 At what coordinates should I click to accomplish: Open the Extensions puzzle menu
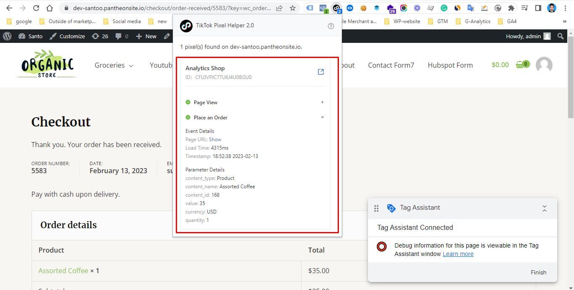click(511, 8)
